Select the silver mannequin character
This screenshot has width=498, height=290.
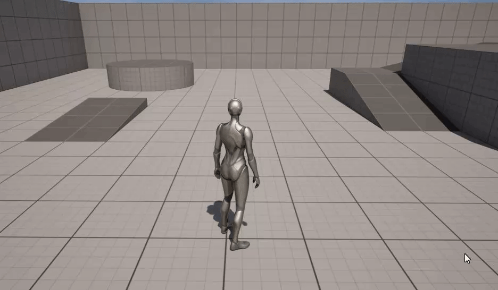[237, 174]
